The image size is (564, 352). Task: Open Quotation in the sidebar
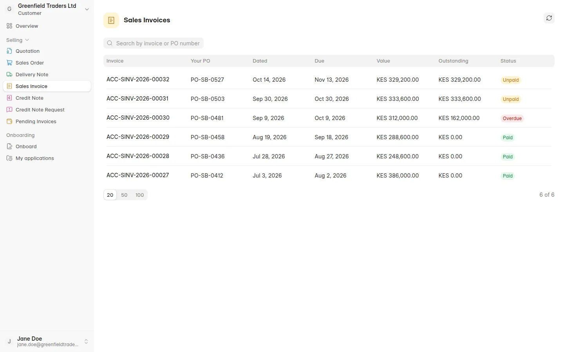(47, 51)
